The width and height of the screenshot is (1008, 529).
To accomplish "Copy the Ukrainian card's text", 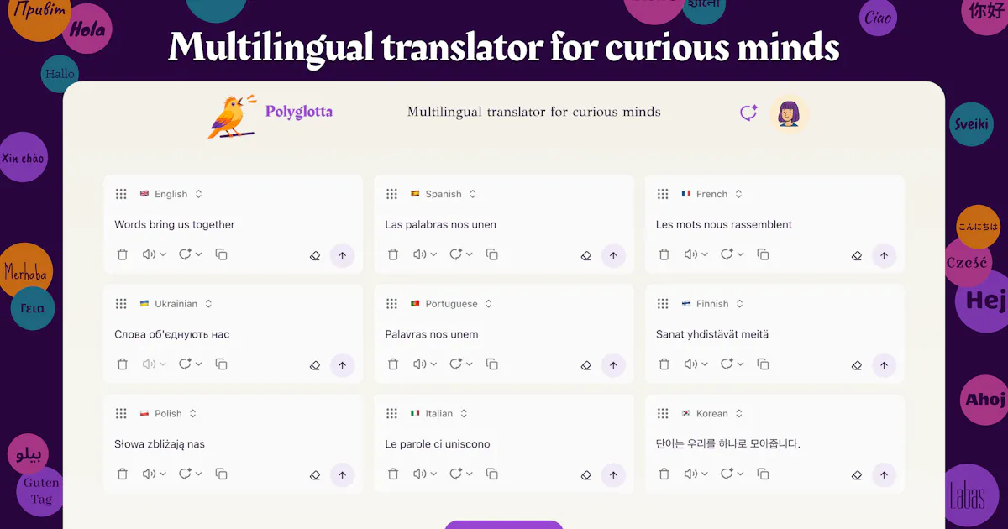I will (x=221, y=364).
